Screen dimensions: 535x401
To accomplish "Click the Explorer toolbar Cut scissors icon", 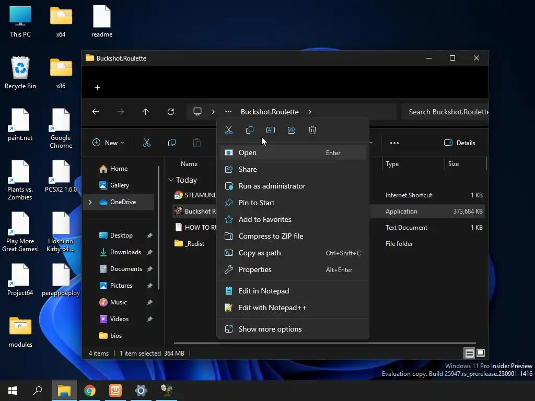I will tap(146, 143).
